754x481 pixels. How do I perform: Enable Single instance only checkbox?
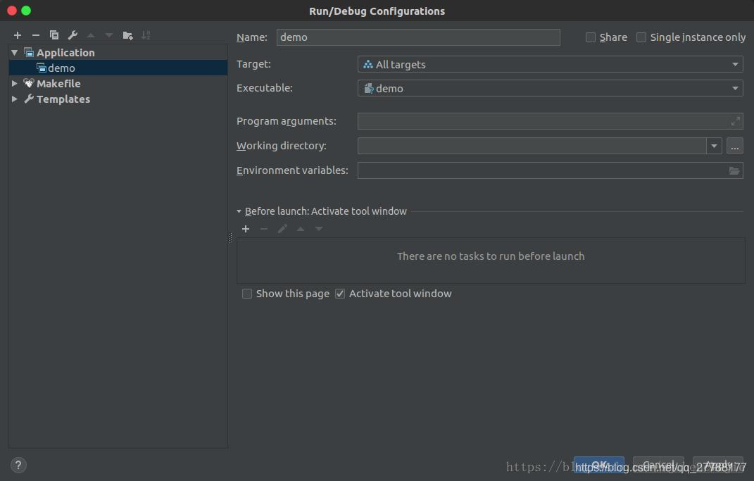click(x=641, y=37)
